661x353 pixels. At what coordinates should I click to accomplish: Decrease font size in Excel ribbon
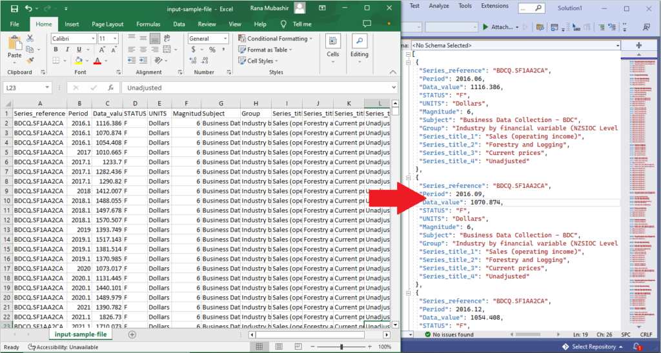click(x=114, y=49)
